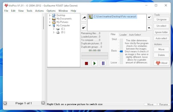Expand the (D:) drive node

pyautogui.click(x=54, y=32)
